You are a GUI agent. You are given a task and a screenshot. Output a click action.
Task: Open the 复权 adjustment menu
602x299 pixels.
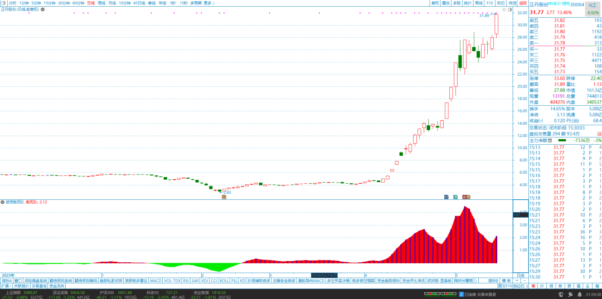[435, 3]
